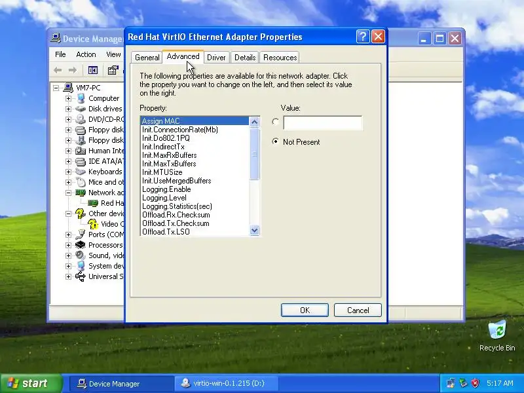524x393 pixels.
Task: Open View menu in Device Manager
Action: pyautogui.click(x=113, y=54)
